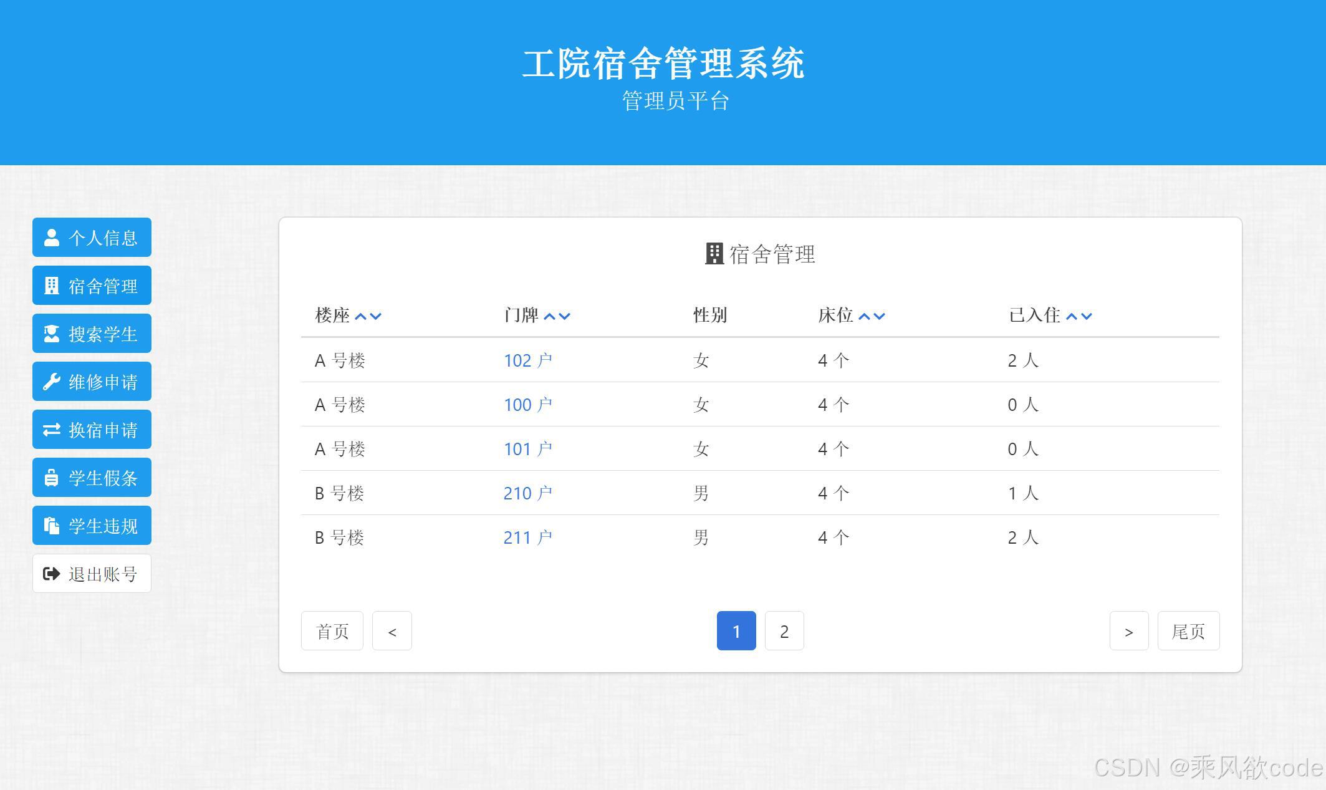Sort 已入住 column descending
The width and height of the screenshot is (1326, 790).
coord(1088,316)
